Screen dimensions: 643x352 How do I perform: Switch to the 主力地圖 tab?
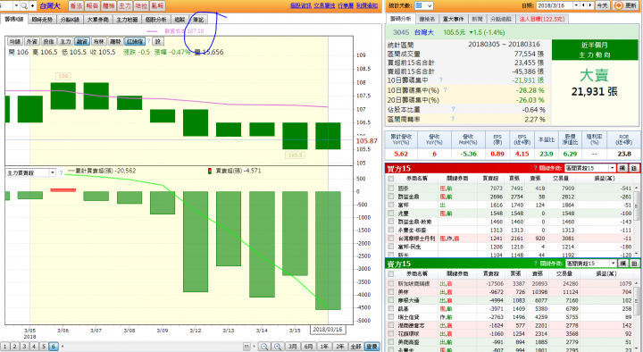(127, 20)
